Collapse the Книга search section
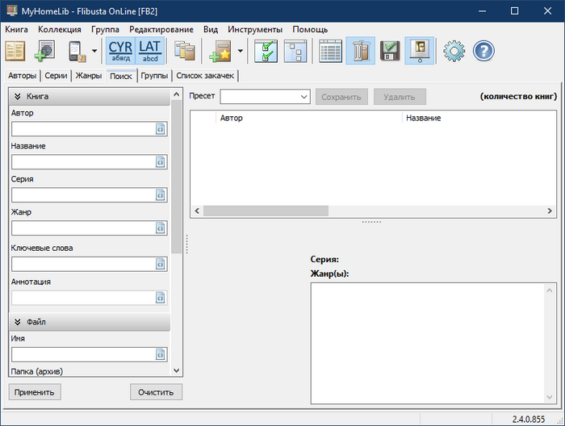 tap(90, 97)
